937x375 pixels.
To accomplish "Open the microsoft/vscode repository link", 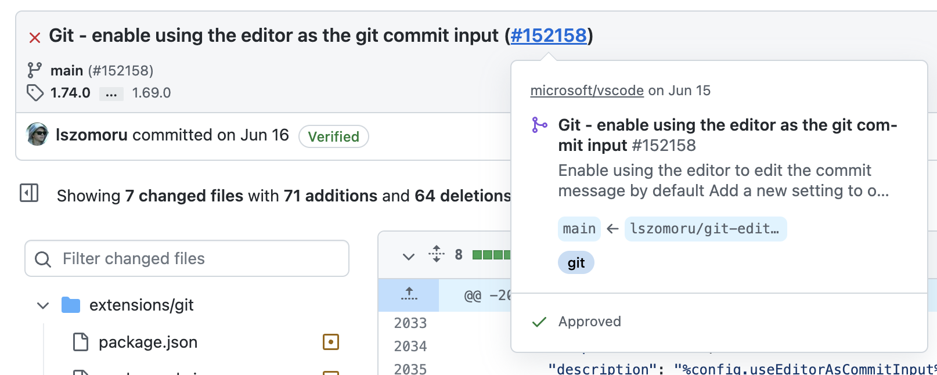I will click(586, 90).
